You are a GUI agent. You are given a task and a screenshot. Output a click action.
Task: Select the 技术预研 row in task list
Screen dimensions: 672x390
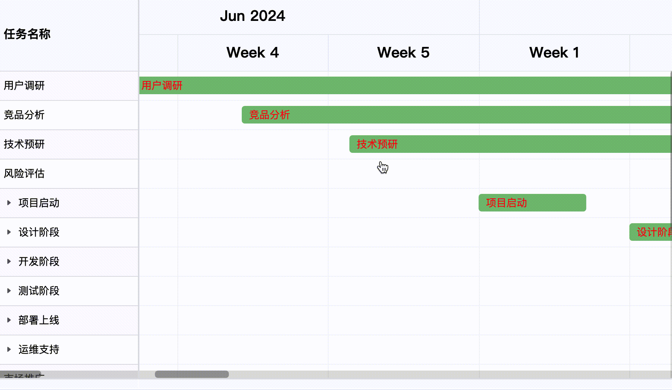[x=24, y=144]
